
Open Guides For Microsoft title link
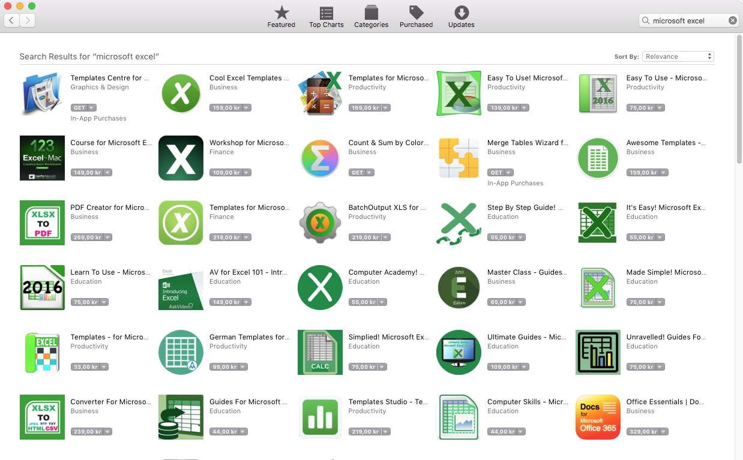tap(248, 402)
